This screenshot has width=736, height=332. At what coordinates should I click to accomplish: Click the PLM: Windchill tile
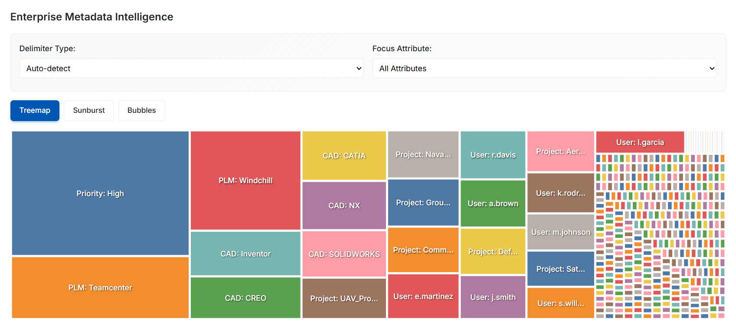(x=245, y=181)
